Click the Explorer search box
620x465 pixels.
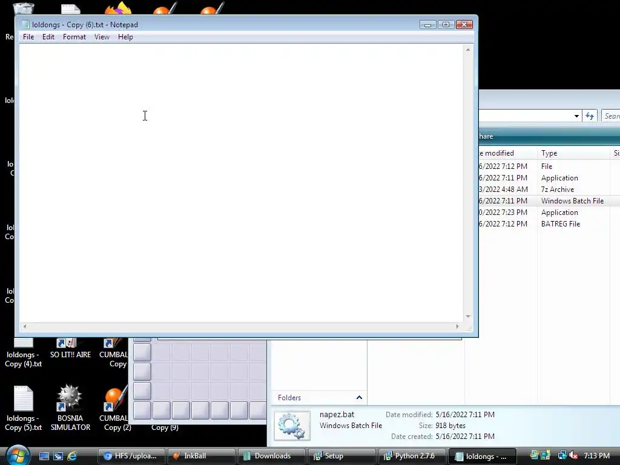(611, 116)
